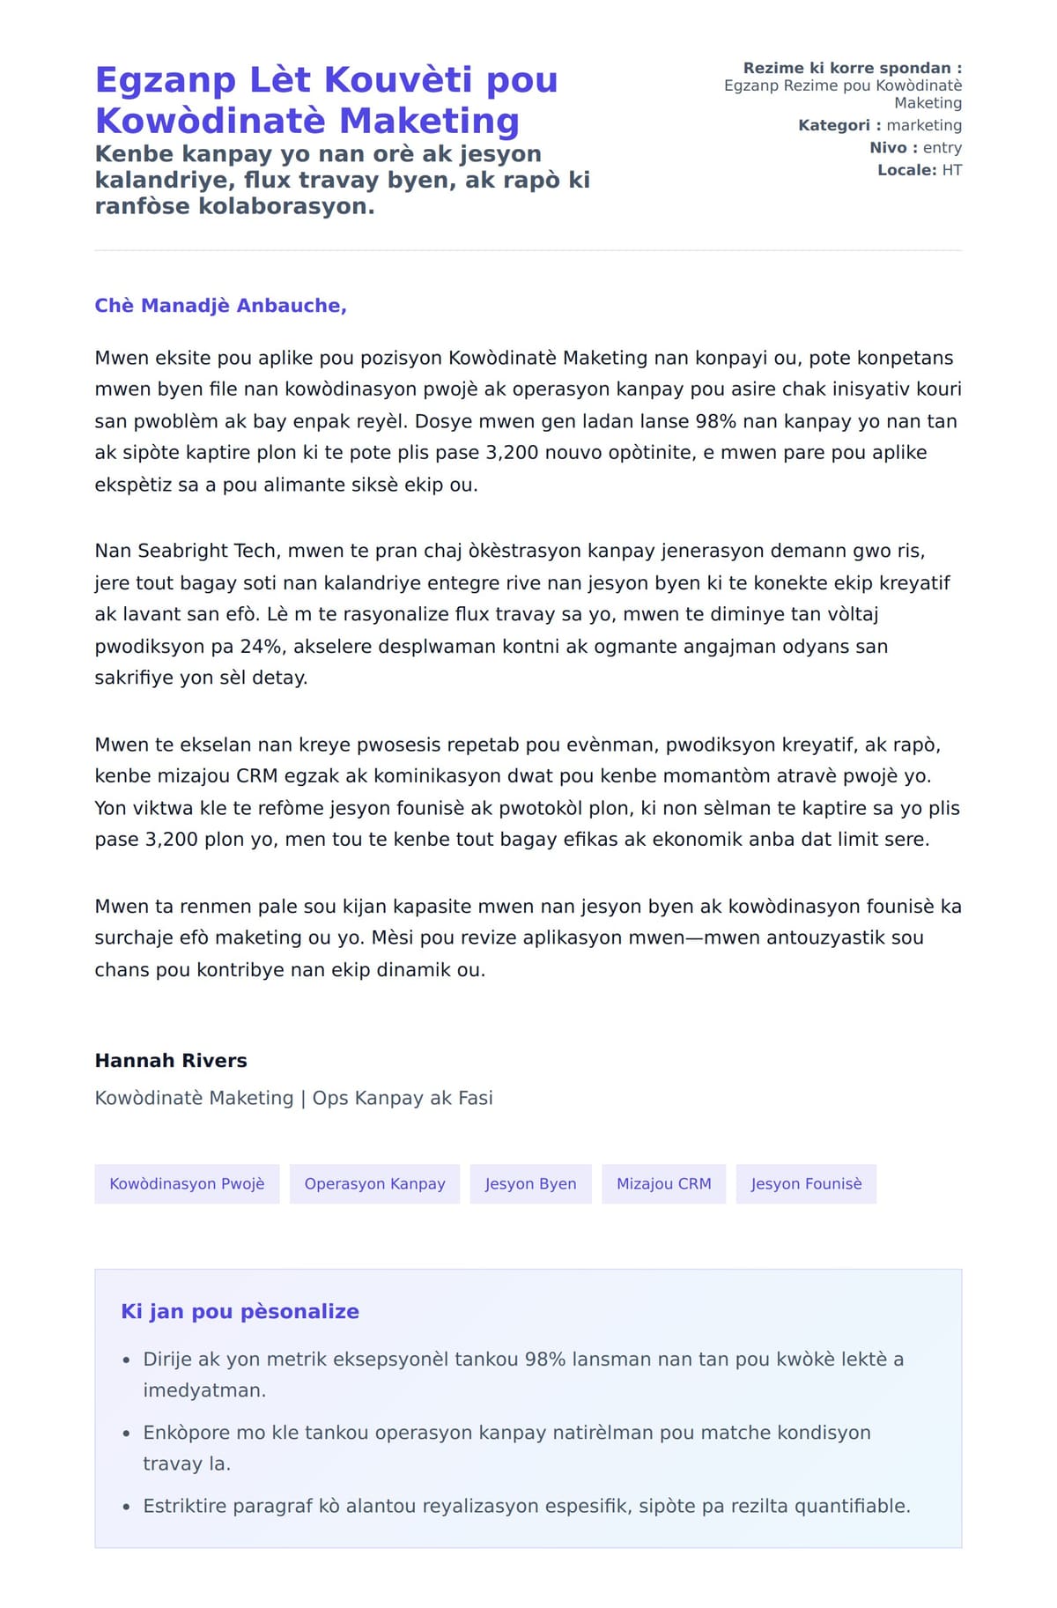Click the "marketing" category value
Screen dimensions: 1057x1608
coord(924,125)
